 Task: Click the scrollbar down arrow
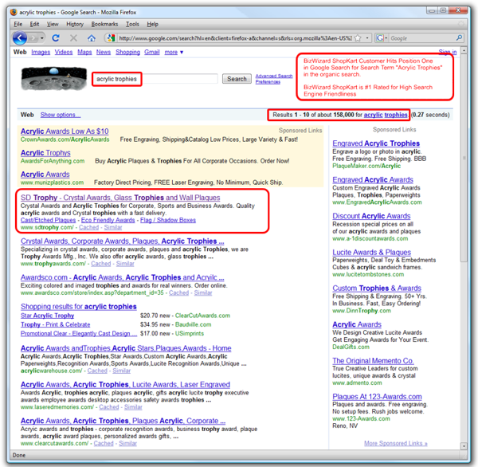click(464, 446)
